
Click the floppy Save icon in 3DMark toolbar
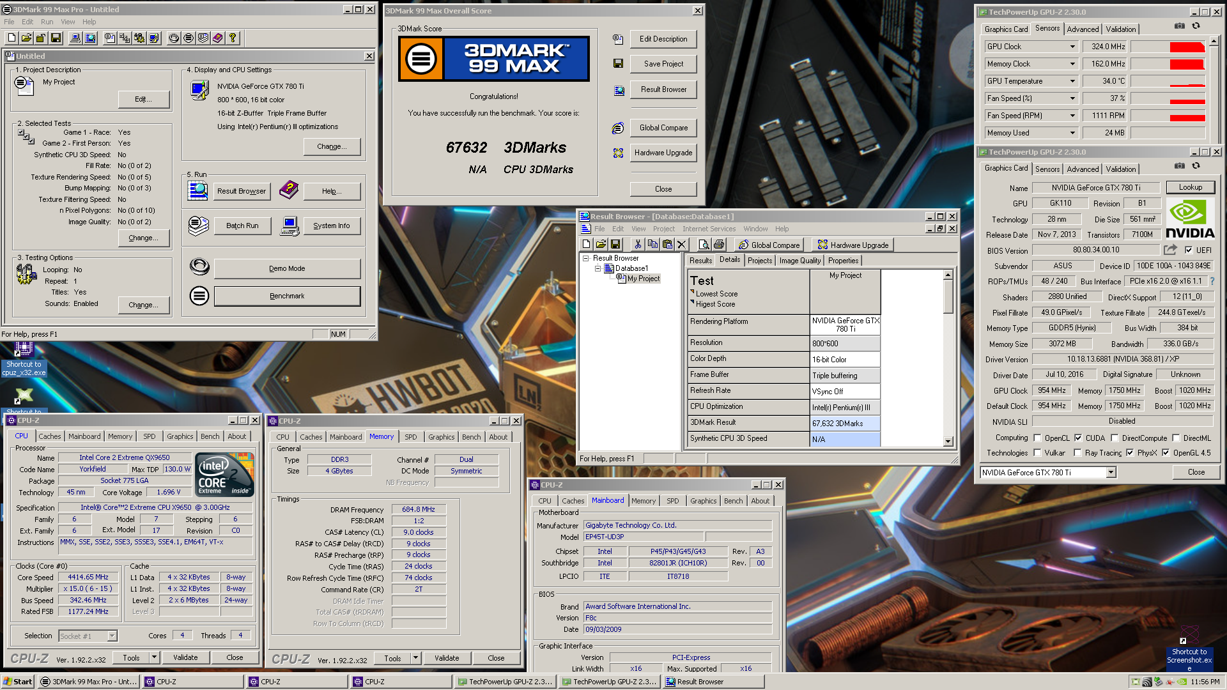(x=56, y=38)
